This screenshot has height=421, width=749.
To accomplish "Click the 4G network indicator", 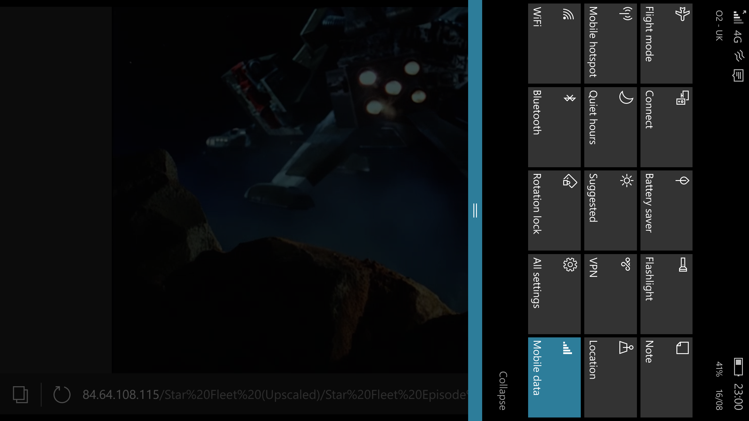I will 738,37.
